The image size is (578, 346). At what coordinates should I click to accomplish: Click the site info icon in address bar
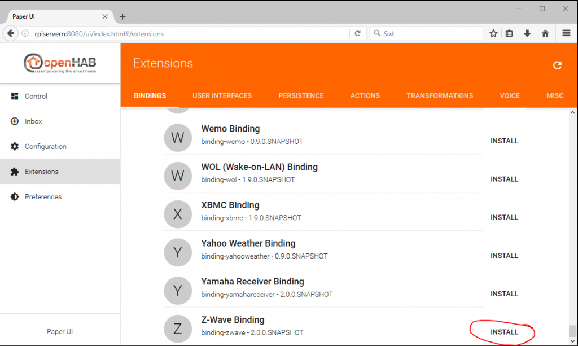(25, 33)
